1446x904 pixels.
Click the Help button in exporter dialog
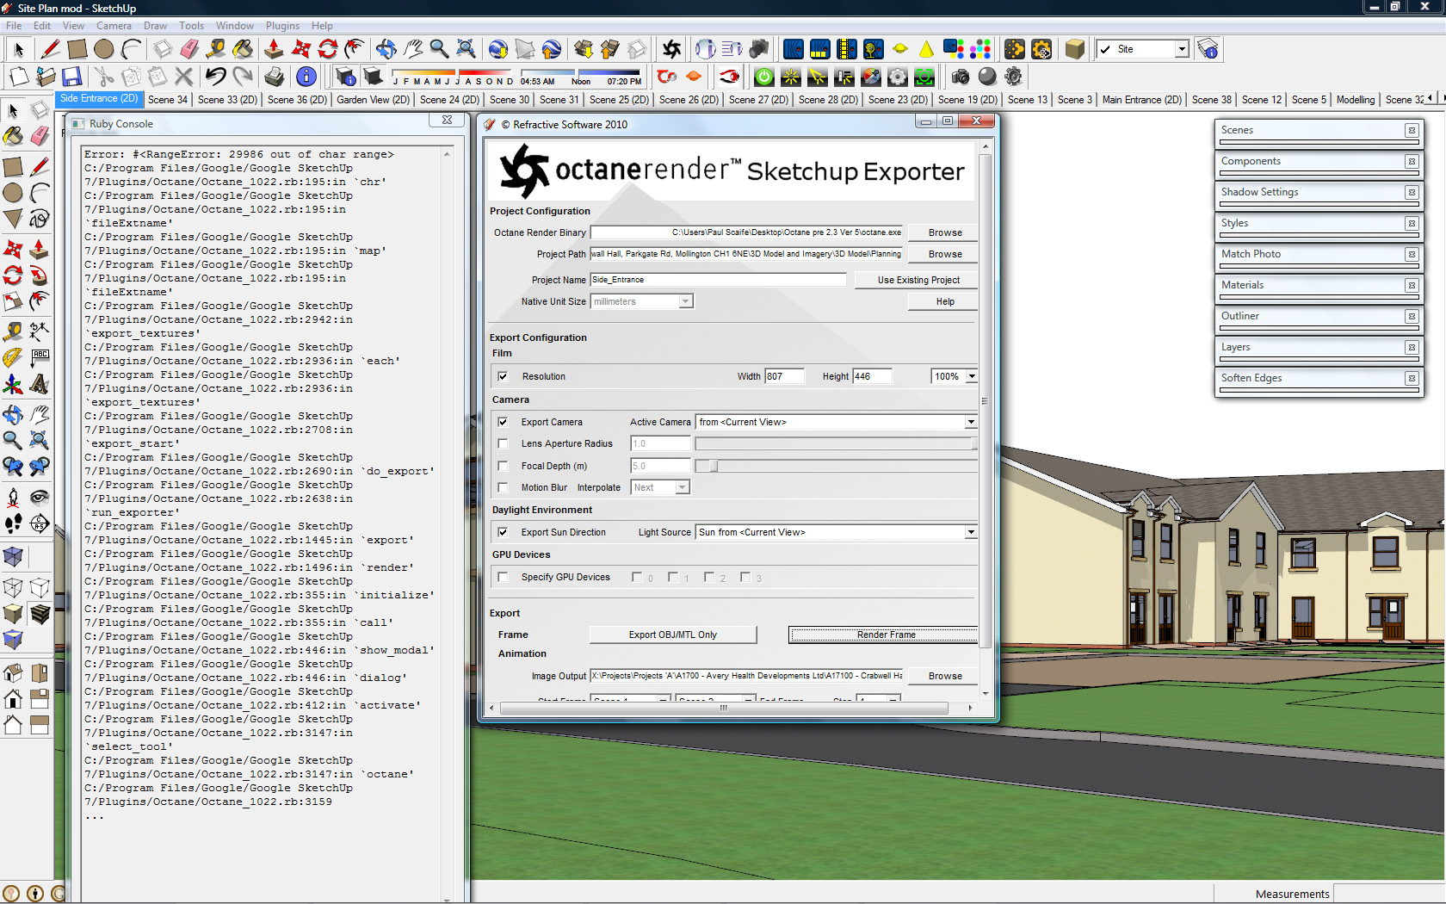point(945,301)
